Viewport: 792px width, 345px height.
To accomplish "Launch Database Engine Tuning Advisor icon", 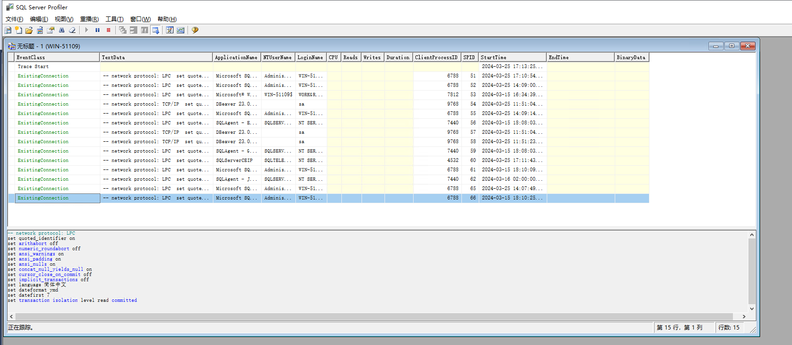I will (170, 30).
